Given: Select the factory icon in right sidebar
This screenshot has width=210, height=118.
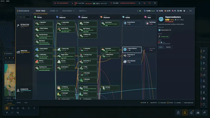Looking at the screenshot, I should pos(204,75).
